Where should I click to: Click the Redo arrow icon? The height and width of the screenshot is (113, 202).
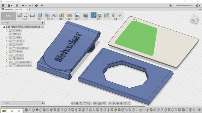(30, 6)
